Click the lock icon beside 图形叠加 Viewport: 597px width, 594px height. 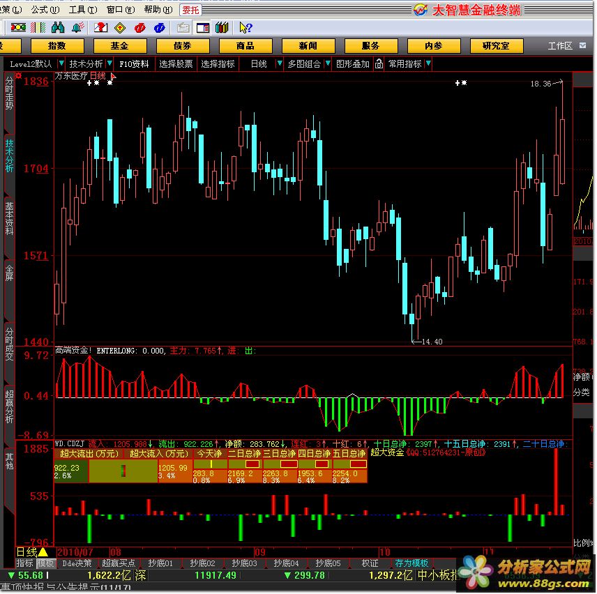coord(379,64)
